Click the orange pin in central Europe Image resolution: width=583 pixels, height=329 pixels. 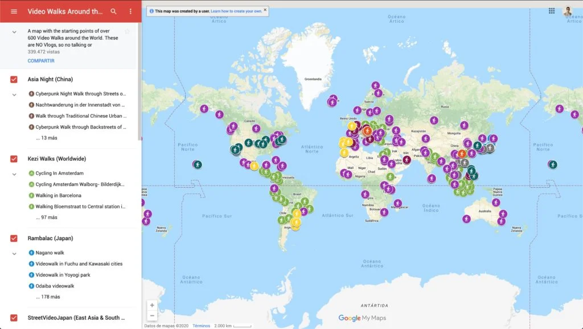click(x=367, y=131)
